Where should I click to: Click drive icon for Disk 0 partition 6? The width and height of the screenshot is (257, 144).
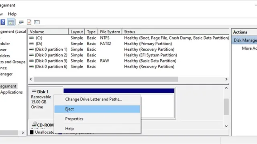[x=31, y=66]
